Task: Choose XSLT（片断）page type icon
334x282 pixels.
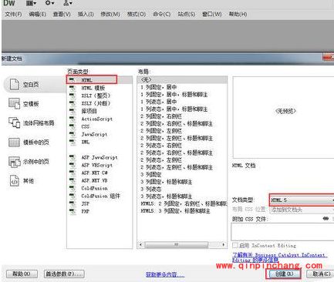Action: point(73,103)
